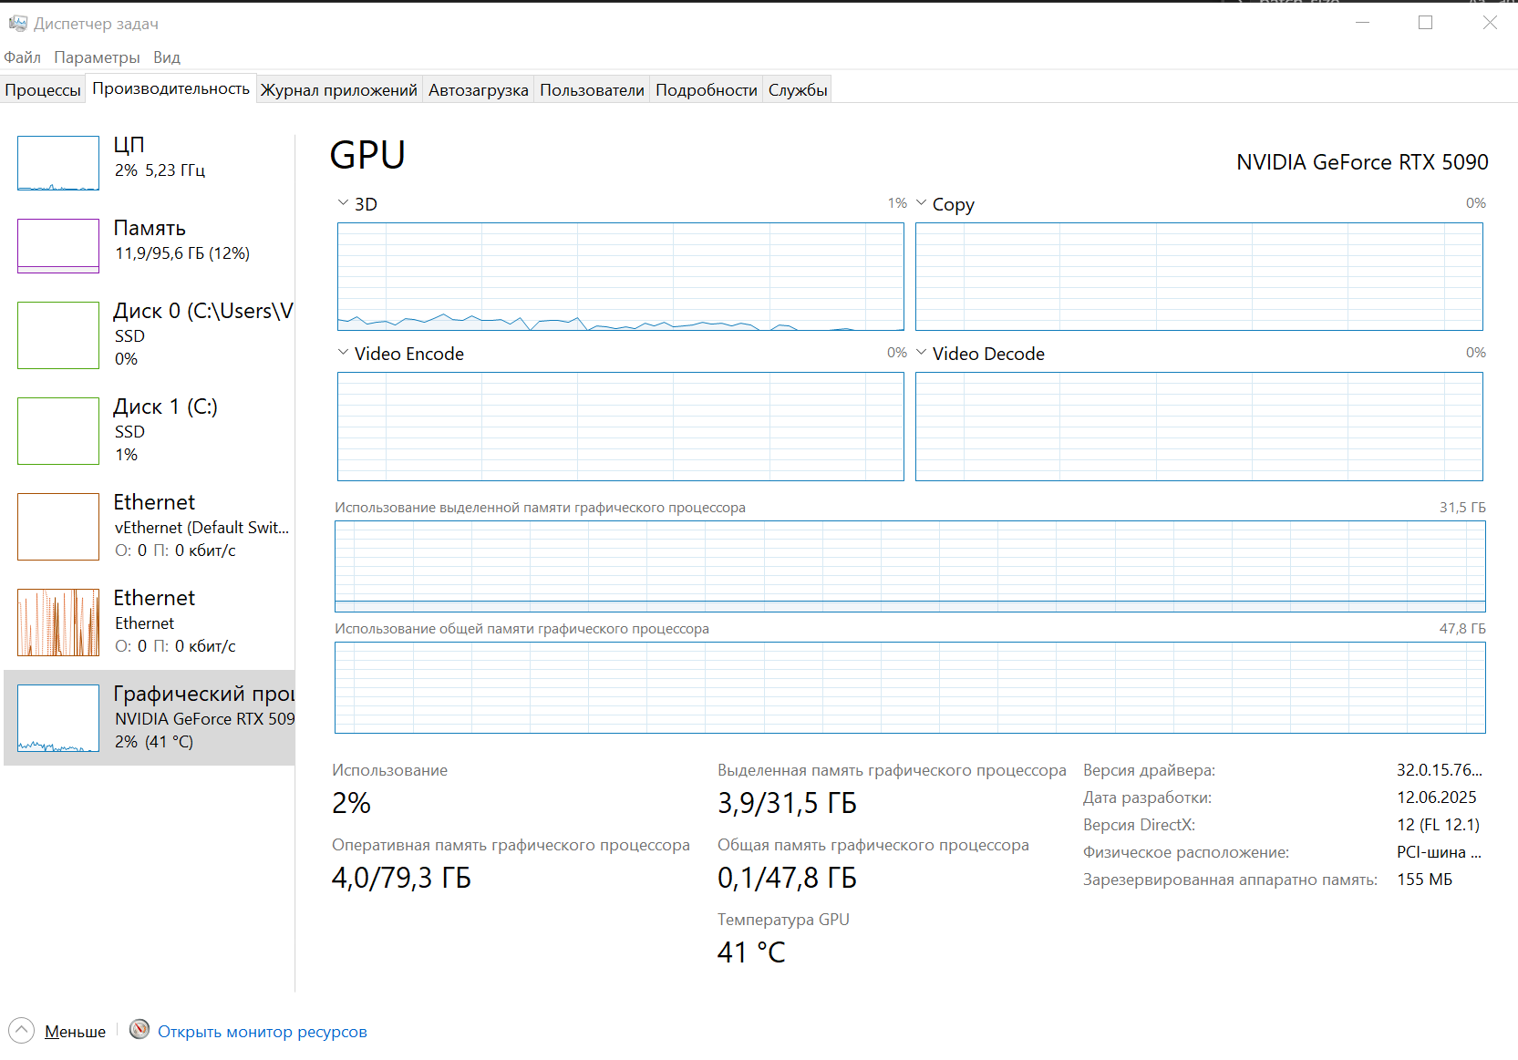Image resolution: width=1518 pixels, height=1060 pixels.
Task: Switch to the Процессы tab
Action: [x=43, y=89]
